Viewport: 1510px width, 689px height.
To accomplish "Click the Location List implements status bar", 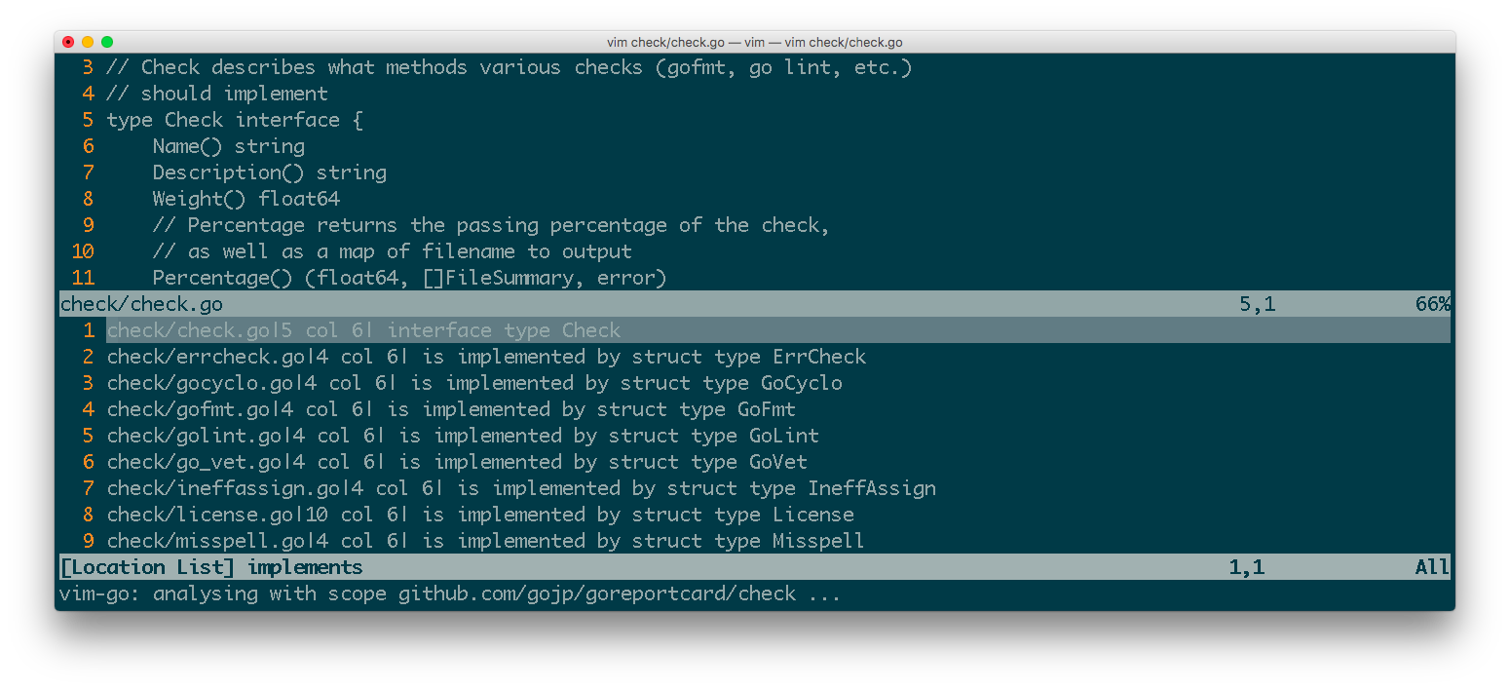I will click(x=210, y=567).
